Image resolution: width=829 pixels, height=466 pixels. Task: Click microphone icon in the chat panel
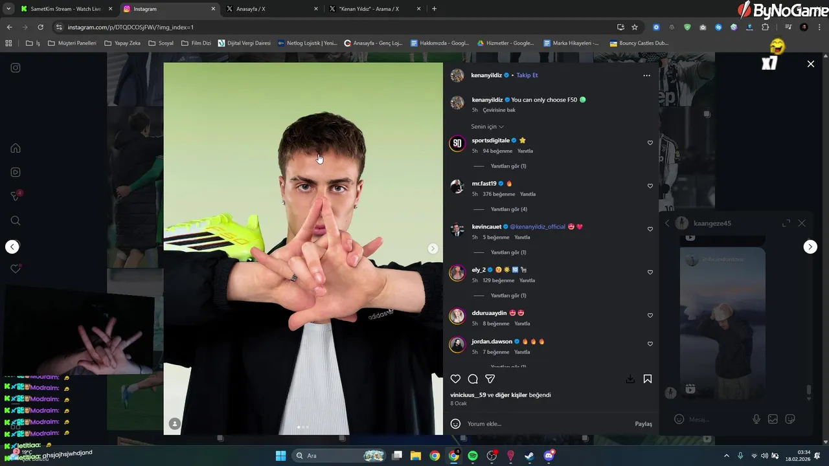click(x=756, y=419)
